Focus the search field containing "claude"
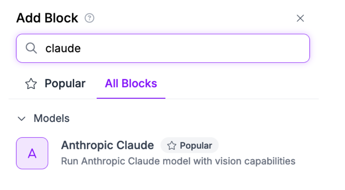The image size is (345, 190). click(x=163, y=48)
